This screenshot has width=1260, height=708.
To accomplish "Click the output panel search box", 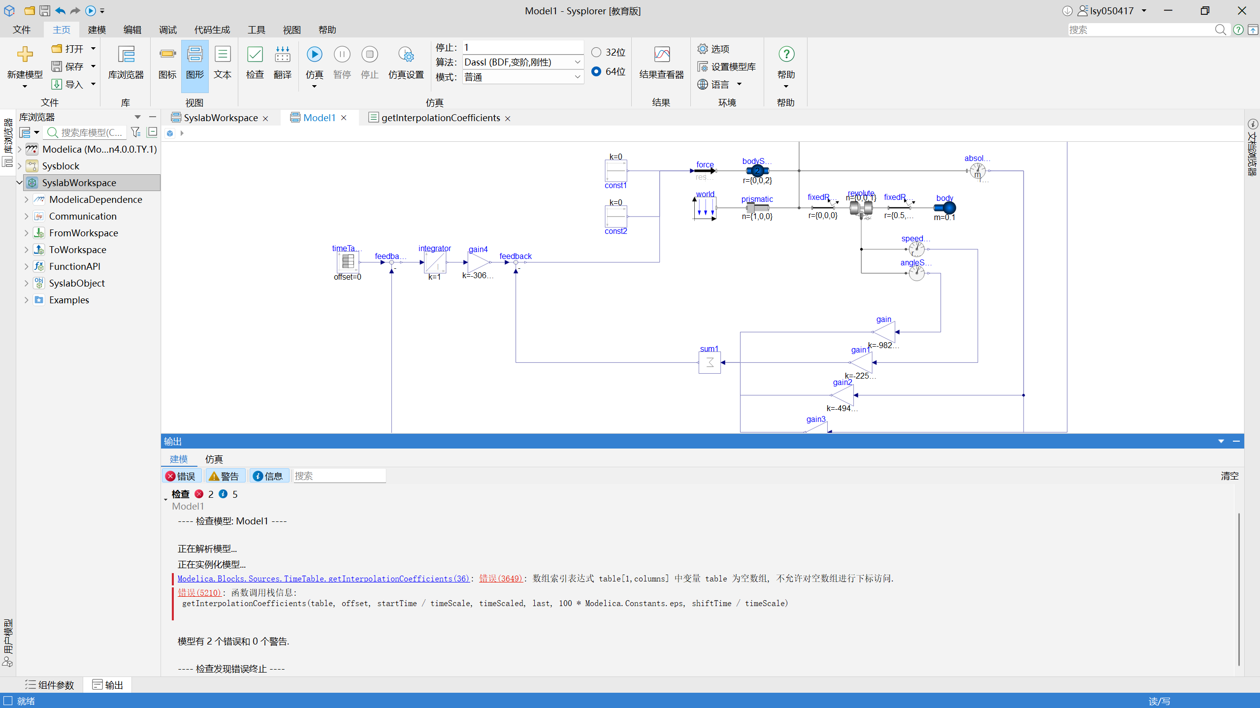I will (x=339, y=476).
